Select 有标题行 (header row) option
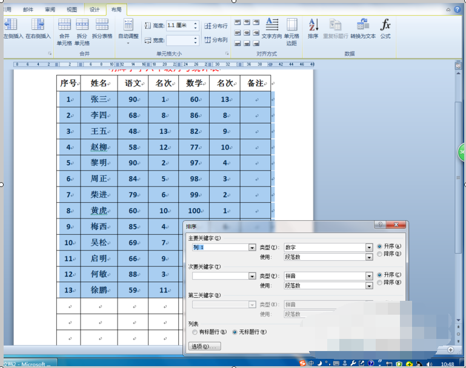 (195, 332)
